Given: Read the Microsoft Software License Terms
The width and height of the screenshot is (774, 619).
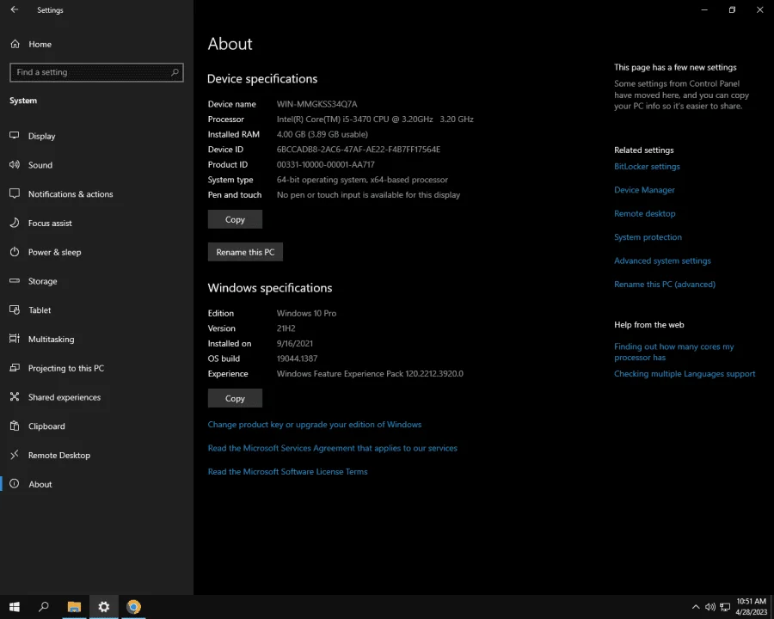Looking at the screenshot, I should tap(287, 471).
